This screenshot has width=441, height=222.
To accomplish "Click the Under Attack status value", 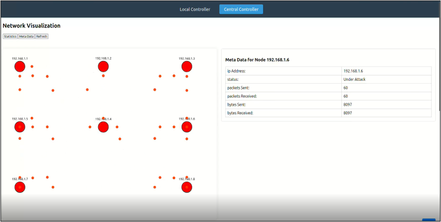I will (354, 80).
